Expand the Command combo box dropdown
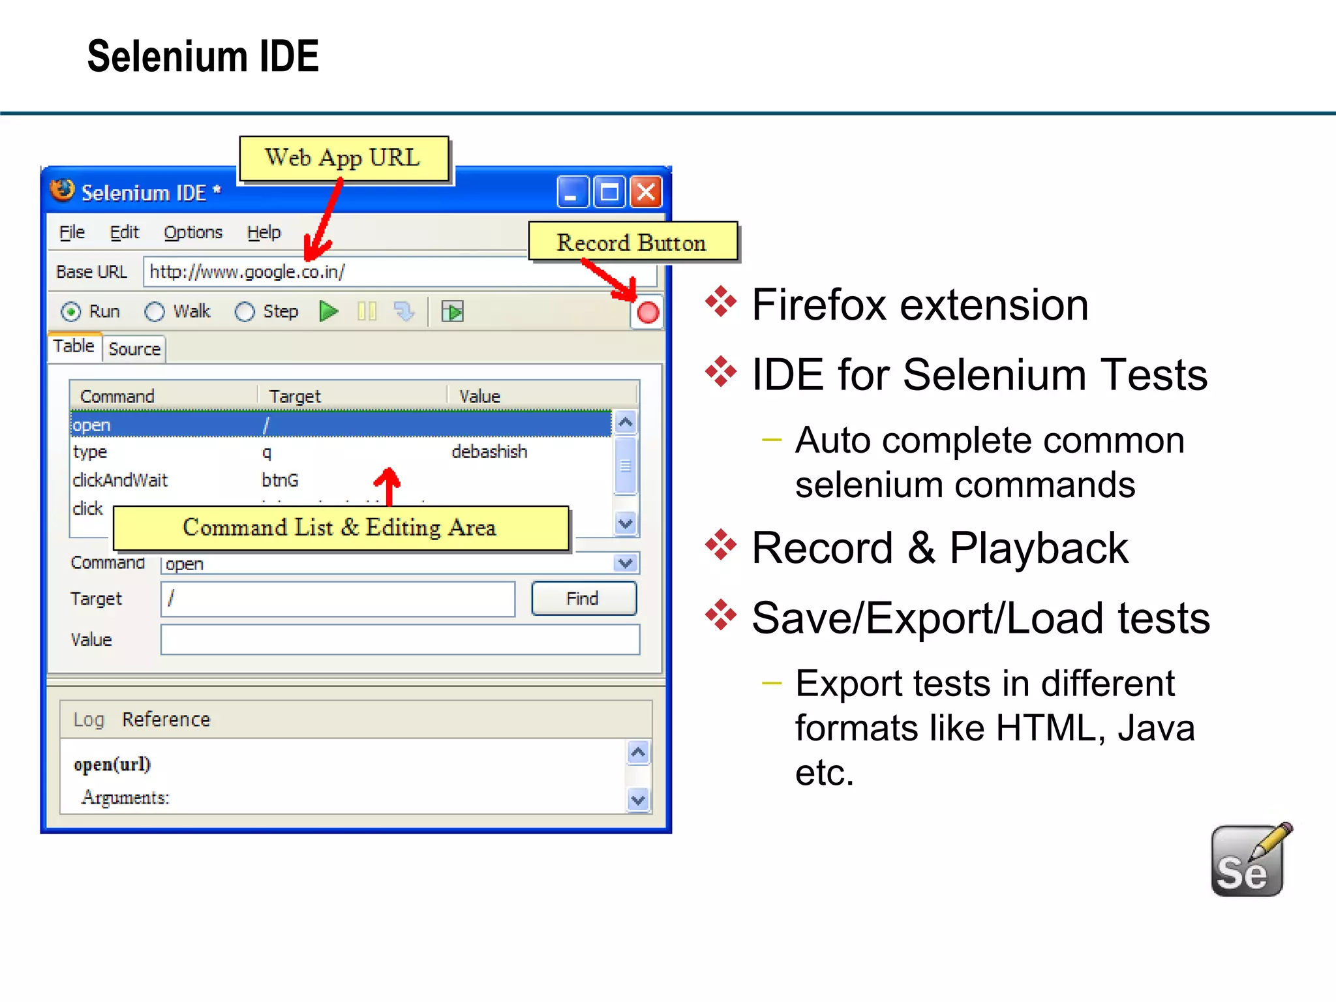The image size is (1336, 1002). coord(626,563)
